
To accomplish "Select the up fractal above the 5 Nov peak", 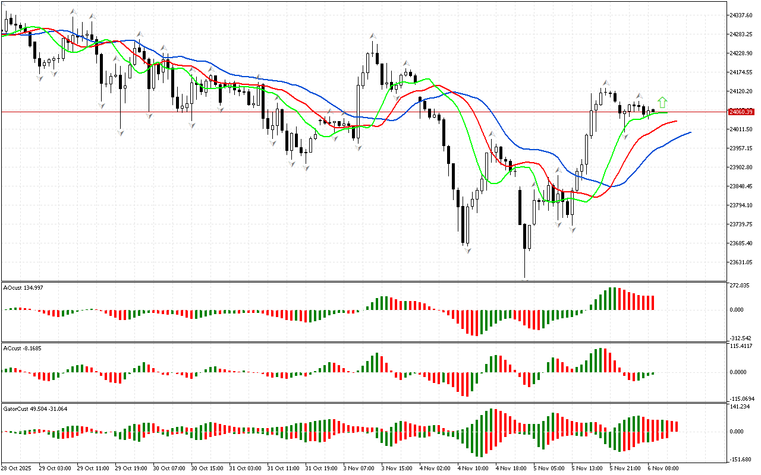I will (605, 83).
